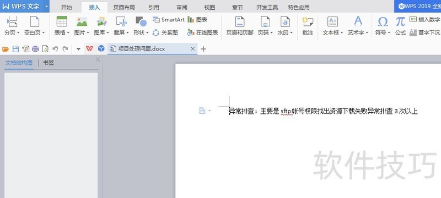Undo the last action

55,49
